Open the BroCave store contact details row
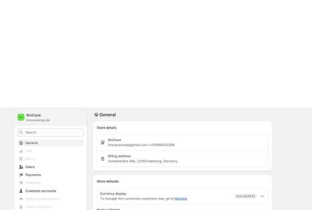This screenshot has width=312, height=210. point(182,142)
